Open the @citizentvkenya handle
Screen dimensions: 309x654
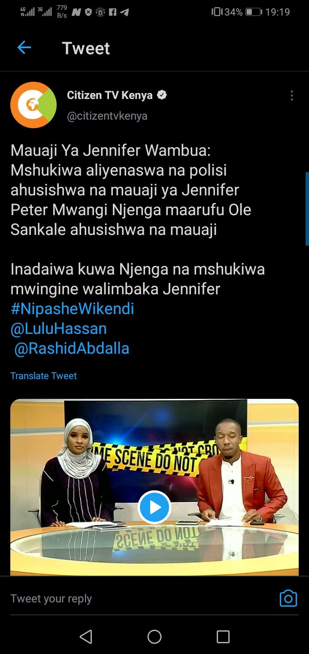click(x=107, y=116)
